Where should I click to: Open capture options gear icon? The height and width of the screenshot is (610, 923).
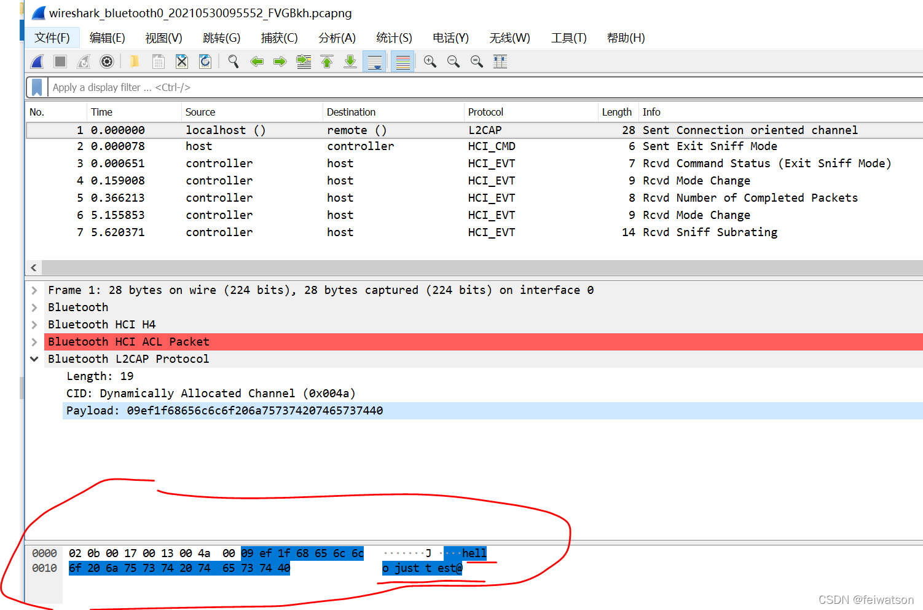(x=107, y=61)
